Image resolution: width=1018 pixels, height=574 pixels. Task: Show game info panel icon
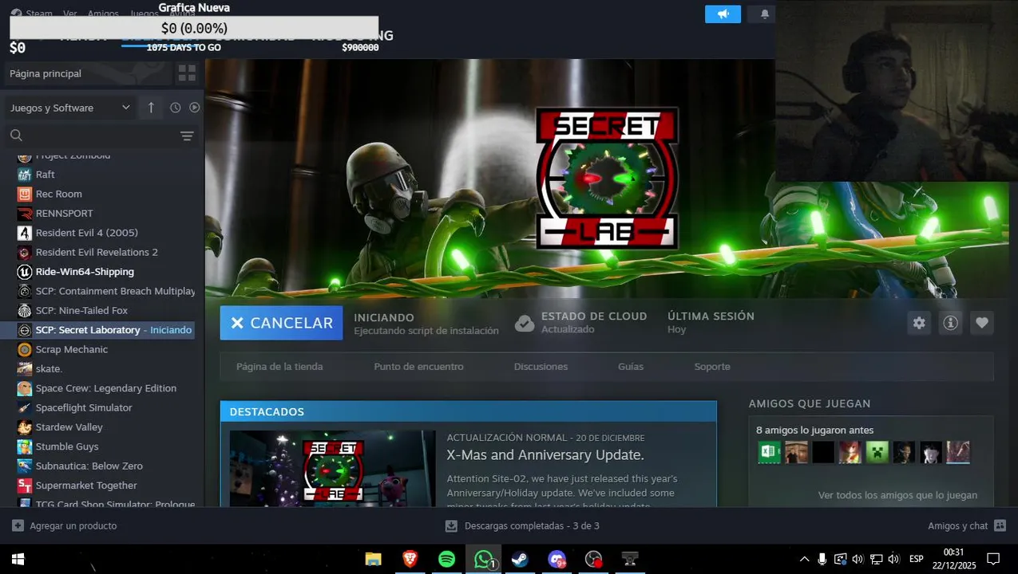coord(950,323)
